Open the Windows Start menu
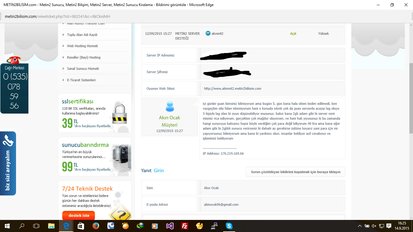Screen dimensions: 413x232 [7, 226]
